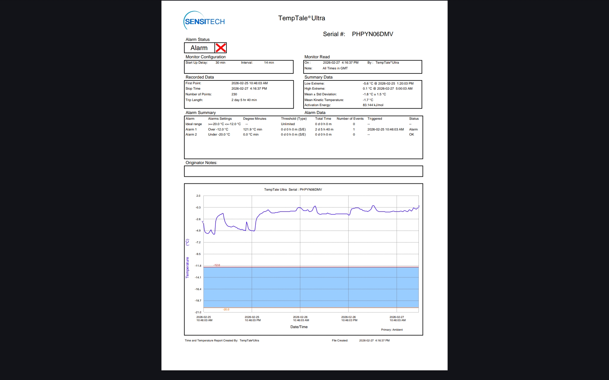Click the Date/Time axis label
609x380 pixels.
[299, 327]
